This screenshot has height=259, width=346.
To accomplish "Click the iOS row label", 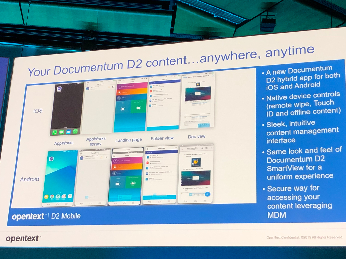I will 38,111.
